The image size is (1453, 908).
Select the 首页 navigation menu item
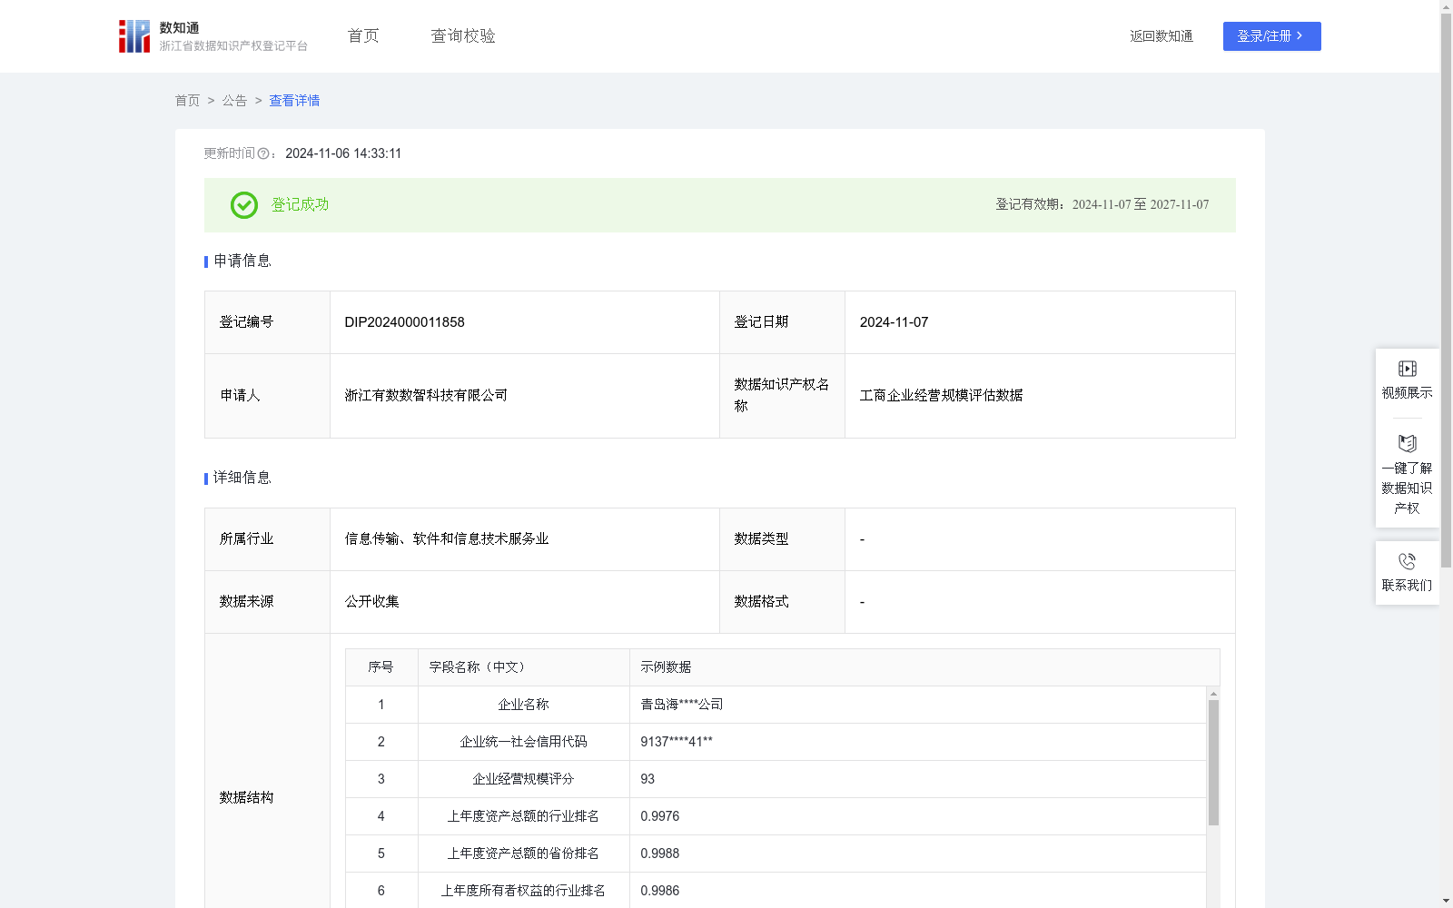pos(361,35)
